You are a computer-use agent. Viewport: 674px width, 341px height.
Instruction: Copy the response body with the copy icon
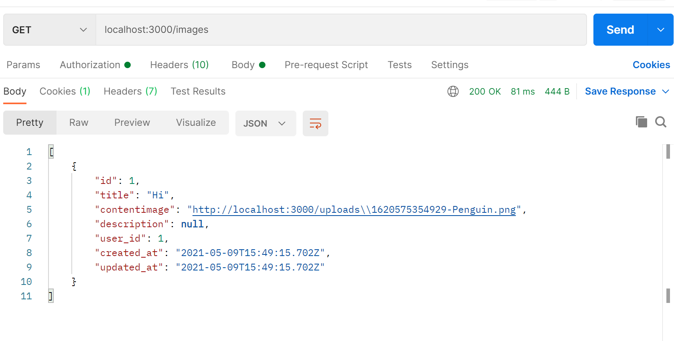point(642,122)
